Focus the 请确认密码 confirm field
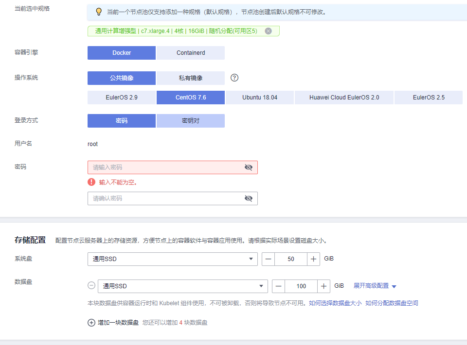The image size is (467, 345). click(x=172, y=198)
